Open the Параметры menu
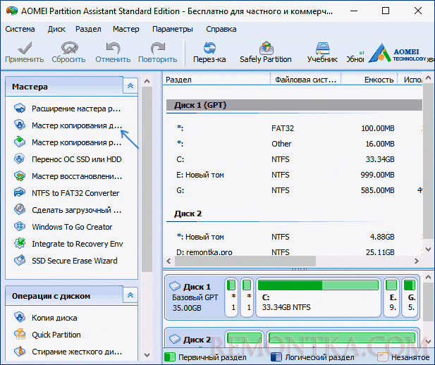Screen dimensions: 435x365 coord(173,29)
